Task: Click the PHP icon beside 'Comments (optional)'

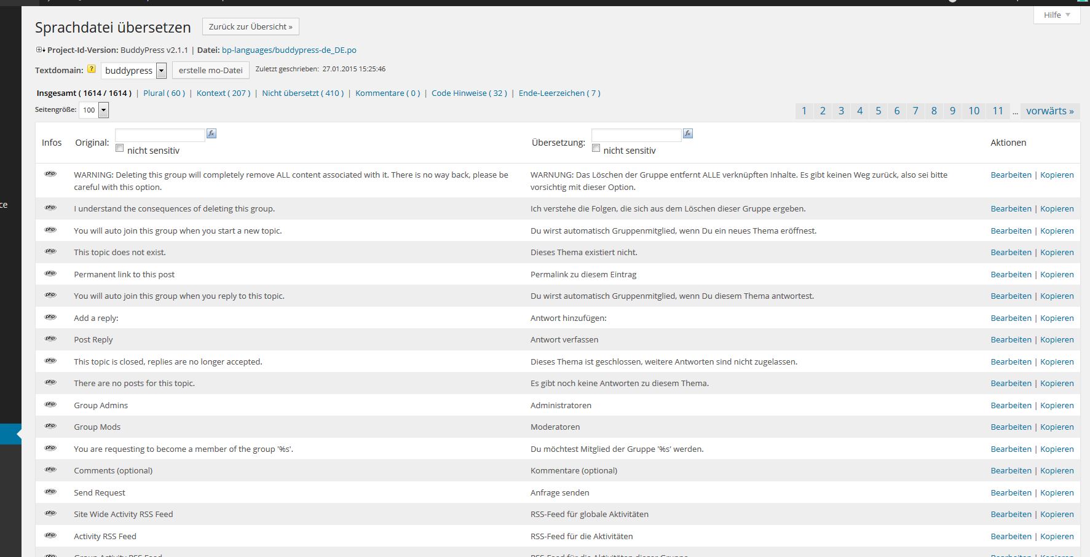Action: (51, 470)
